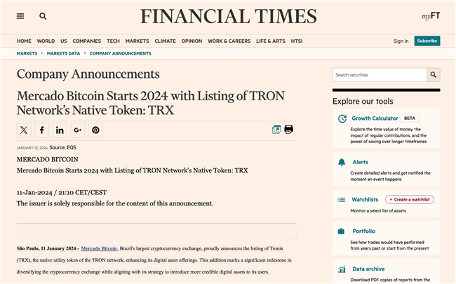Click the Sign In link

point(401,41)
